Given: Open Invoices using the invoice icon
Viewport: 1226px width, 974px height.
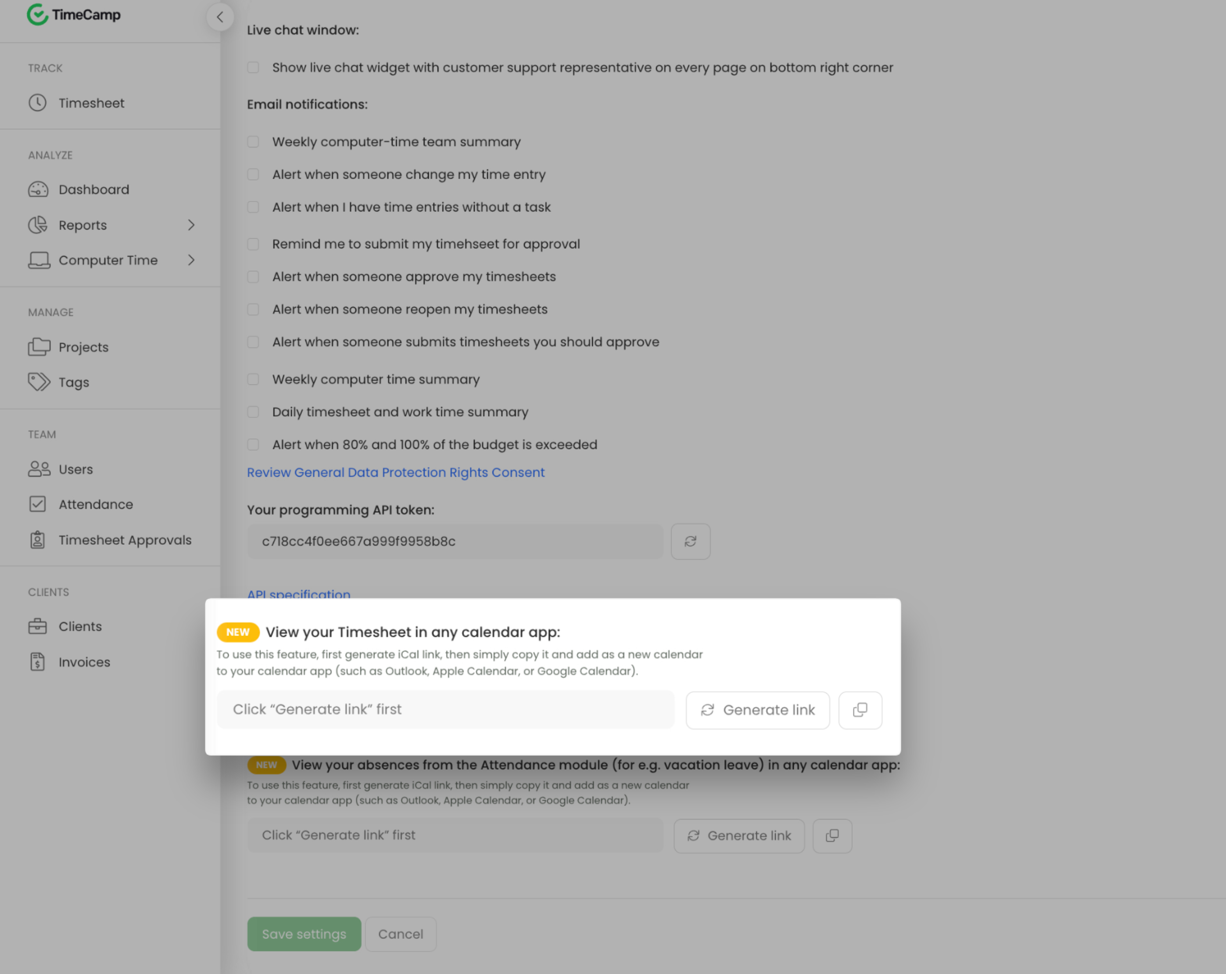Looking at the screenshot, I should point(38,661).
